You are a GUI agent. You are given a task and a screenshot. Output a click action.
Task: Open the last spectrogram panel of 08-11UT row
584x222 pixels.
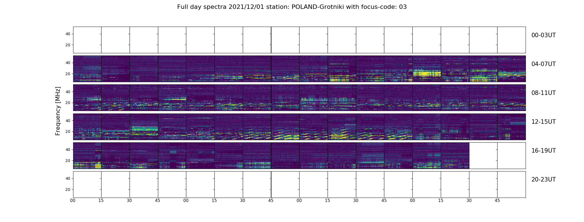click(511, 98)
